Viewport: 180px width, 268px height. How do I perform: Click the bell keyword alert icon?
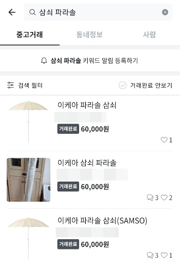44,61
